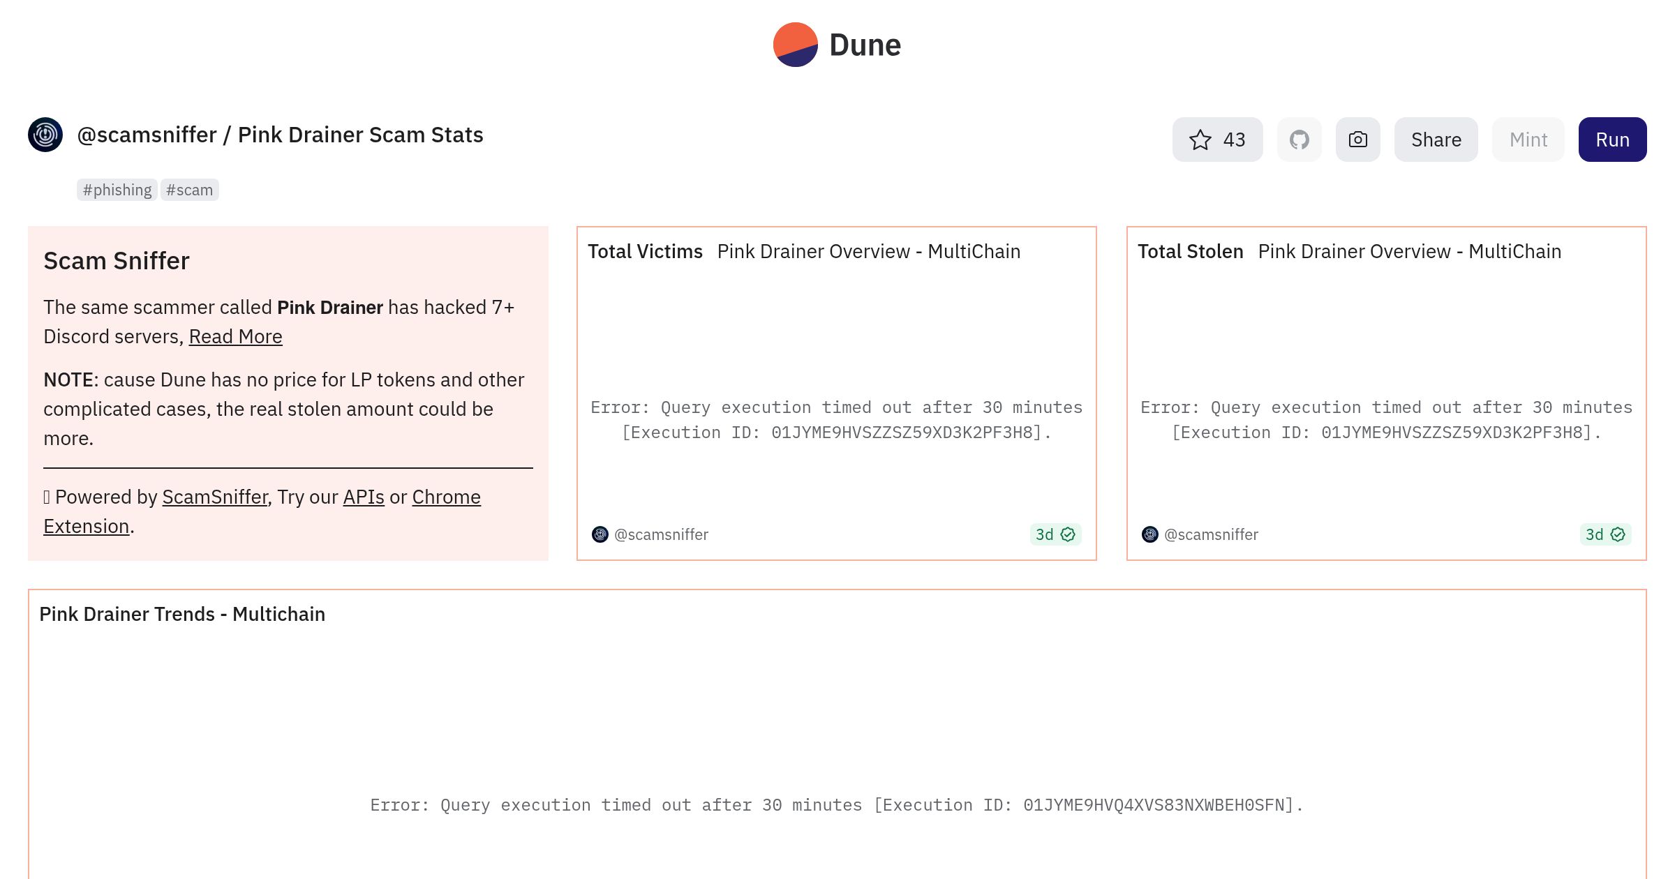Open the Read More link
This screenshot has height=879, width=1675.
235,336
